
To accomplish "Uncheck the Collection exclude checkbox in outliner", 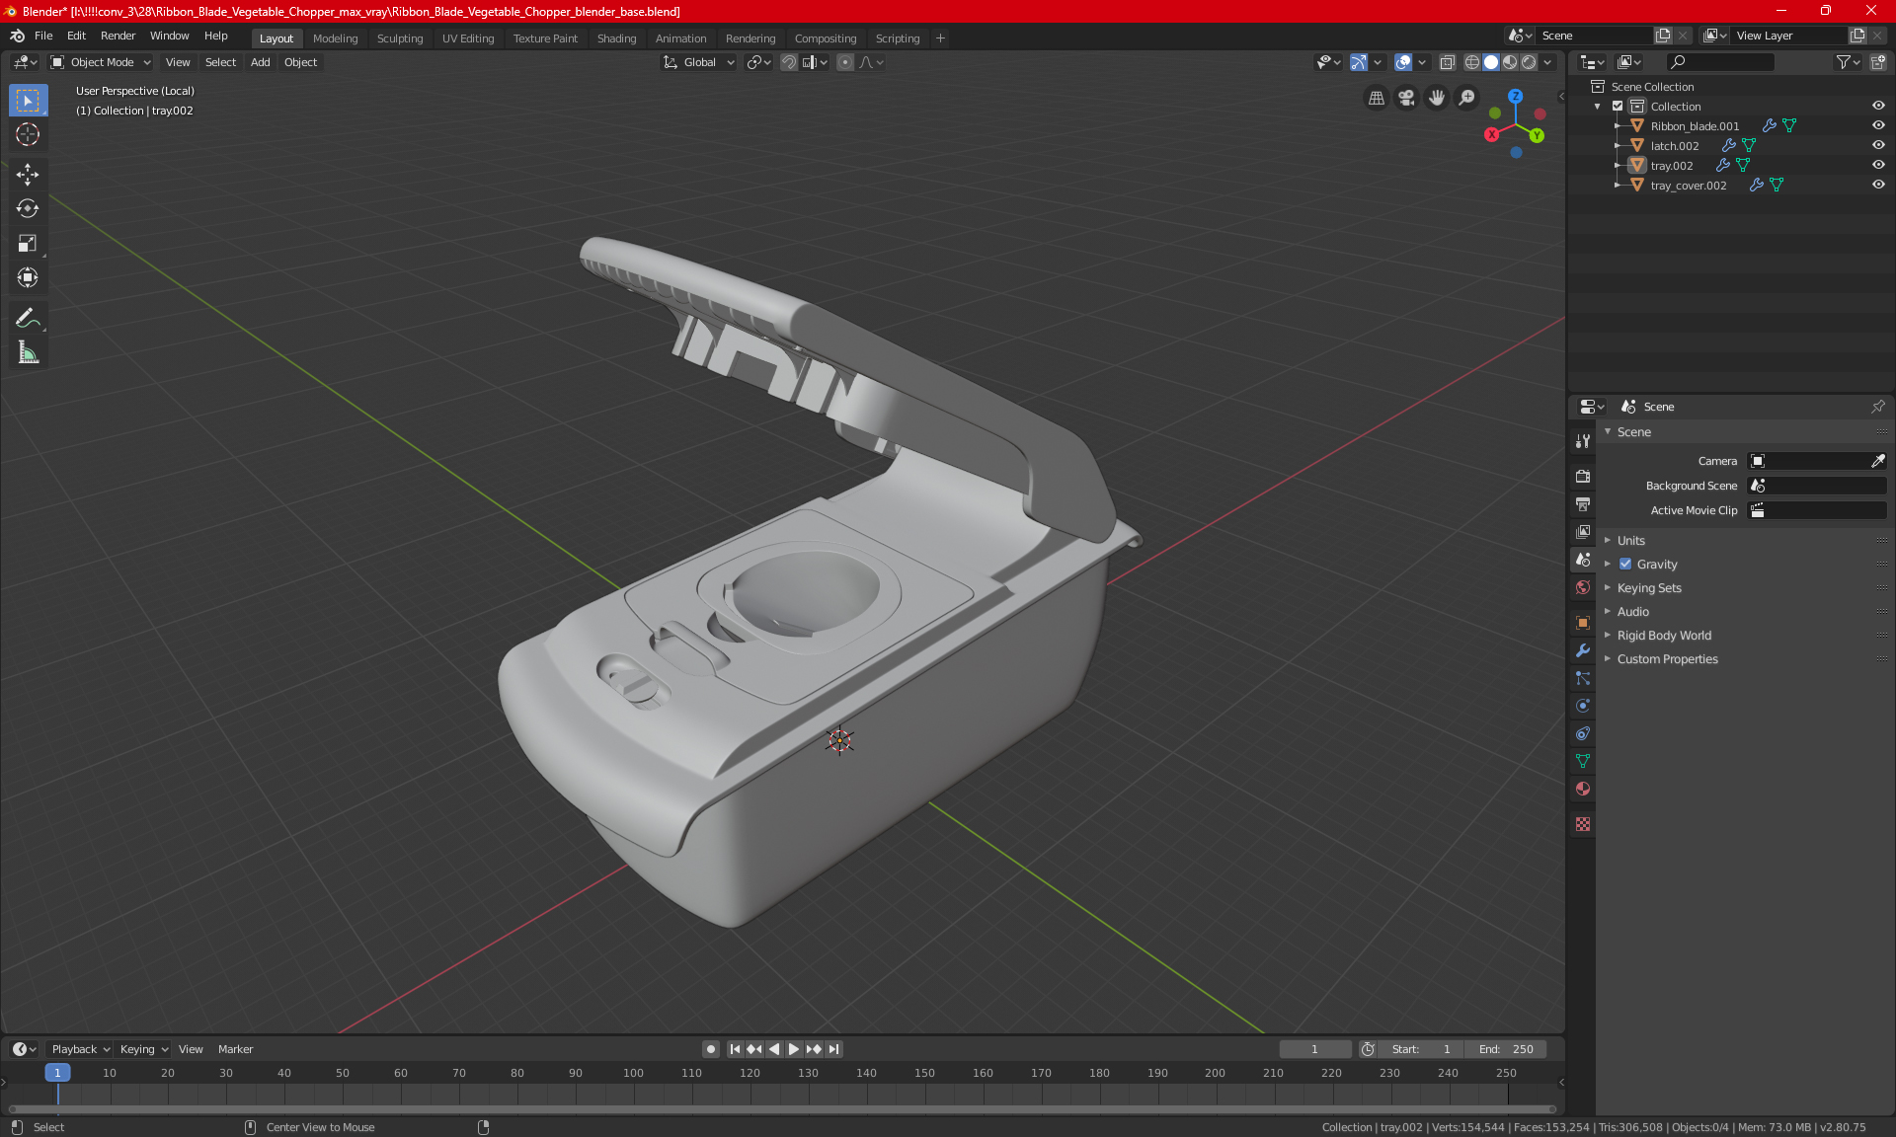I will (1618, 107).
